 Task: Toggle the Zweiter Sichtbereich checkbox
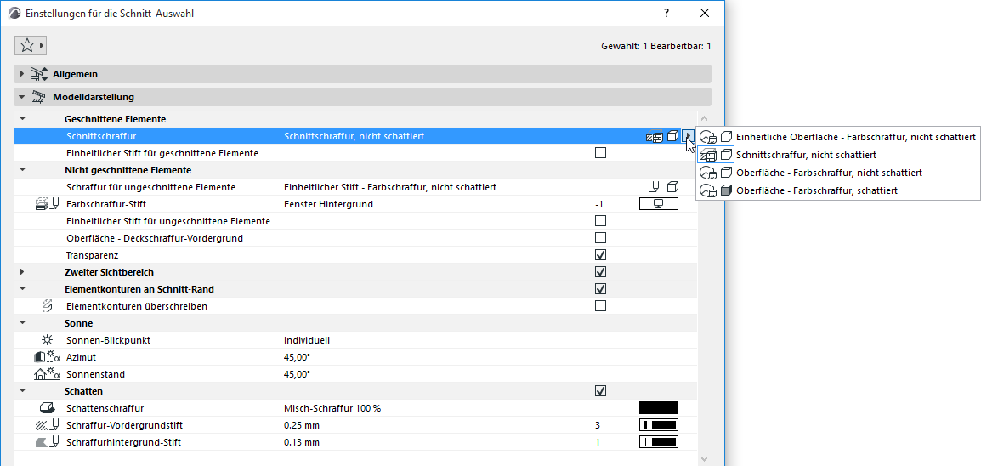point(601,272)
